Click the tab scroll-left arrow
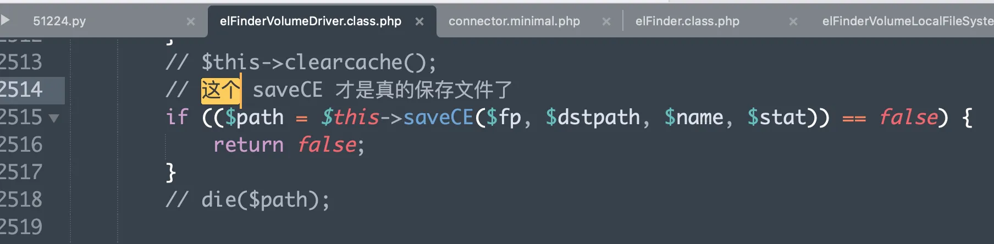 [x=5, y=20]
